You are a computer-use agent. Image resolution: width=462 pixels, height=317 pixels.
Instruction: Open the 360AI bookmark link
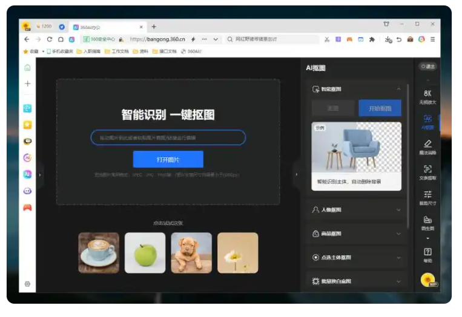click(191, 51)
